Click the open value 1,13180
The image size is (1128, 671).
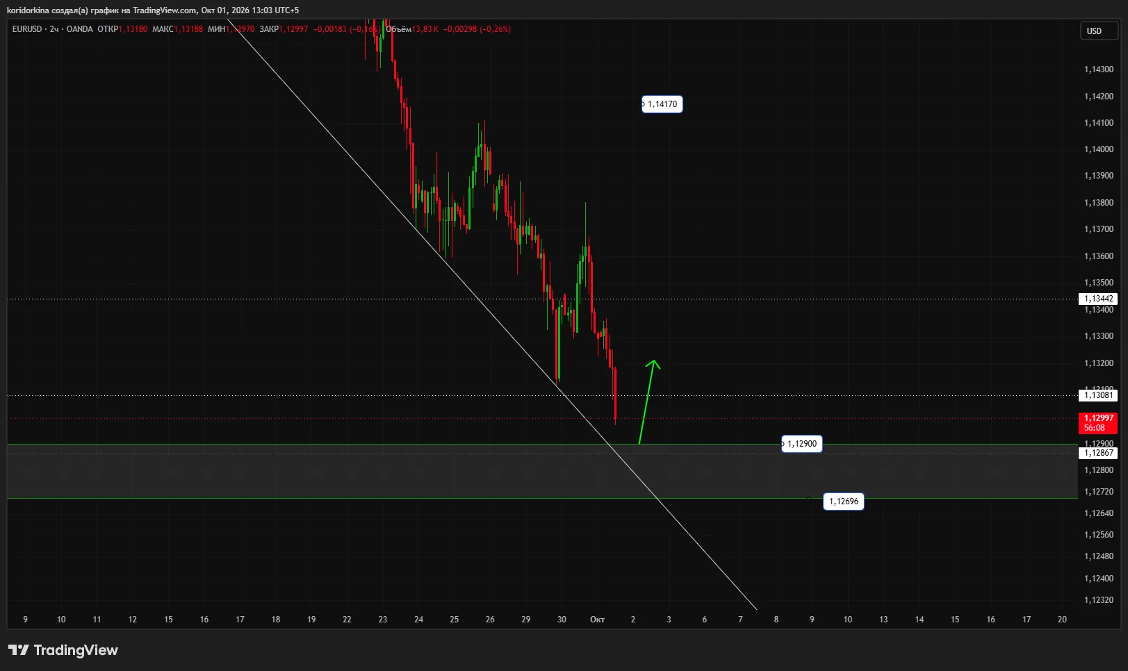133,29
